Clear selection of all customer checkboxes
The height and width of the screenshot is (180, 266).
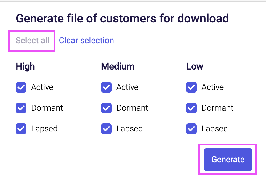tap(86, 40)
